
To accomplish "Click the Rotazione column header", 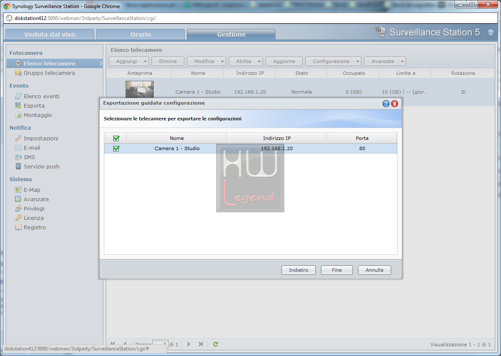I will (463, 73).
